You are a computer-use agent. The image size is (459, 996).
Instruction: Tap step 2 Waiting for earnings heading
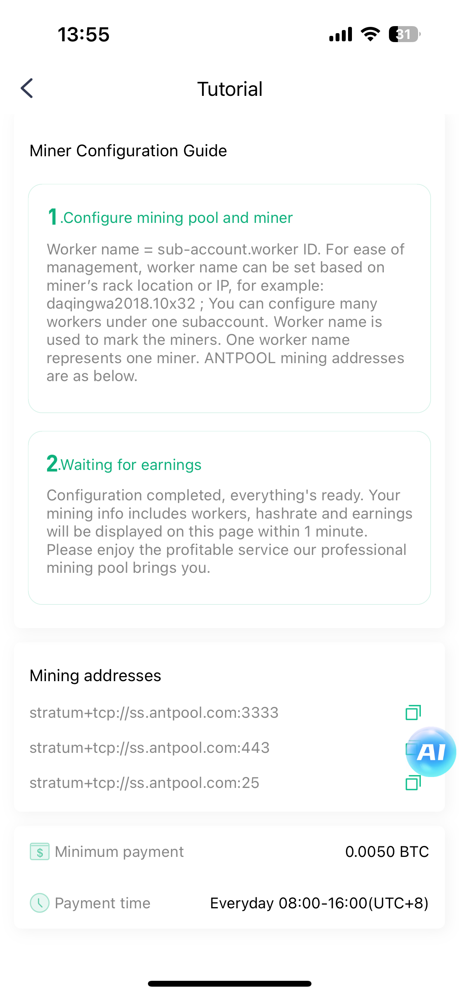tap(124, 464)
